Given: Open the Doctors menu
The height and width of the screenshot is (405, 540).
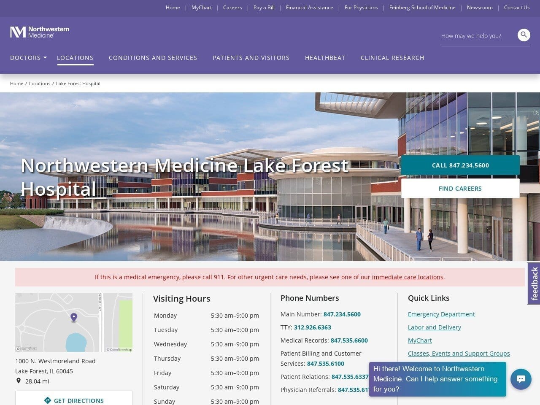Looking at the screenshot, I should point(25,58).
